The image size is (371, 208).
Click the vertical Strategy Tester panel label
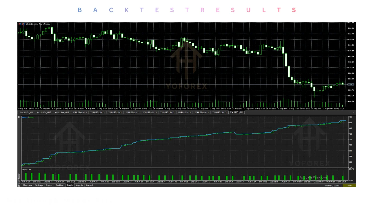click(x=19, y=180)
